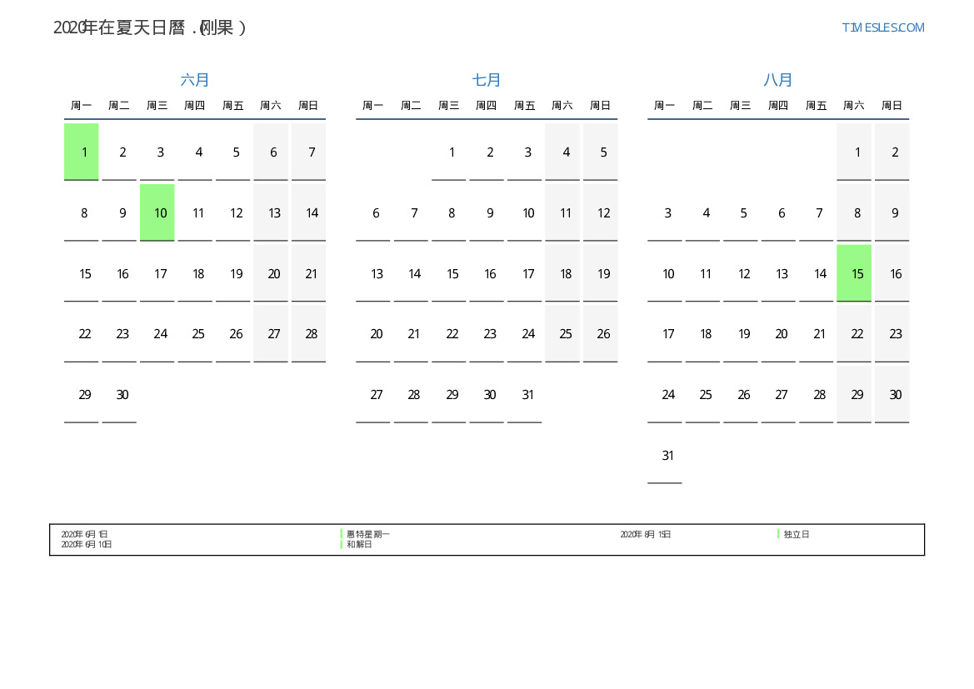Click August 1 Saturday cell
Image resolution: width=974 pixels, height=689 pixels.
coord(854,152)
